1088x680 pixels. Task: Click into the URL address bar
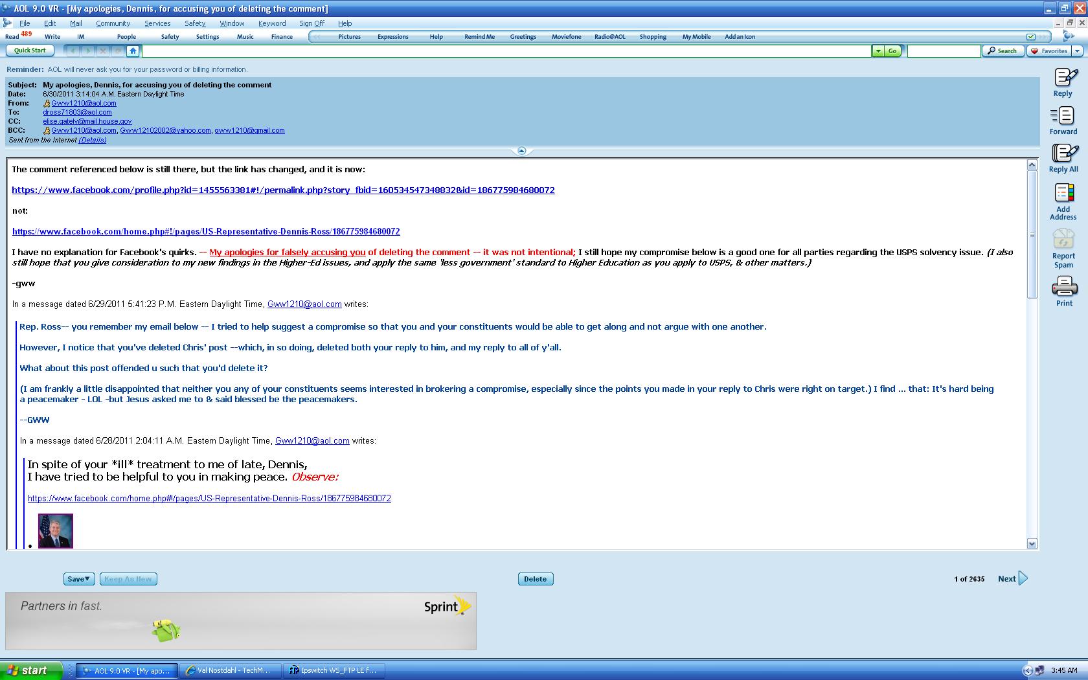506,51
